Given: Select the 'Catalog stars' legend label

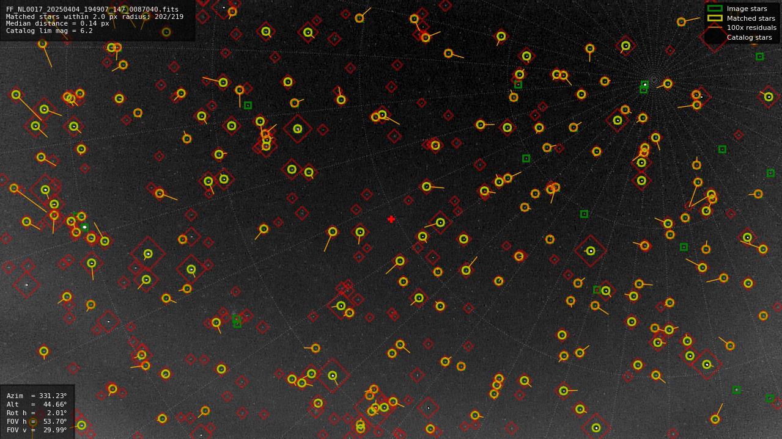Looking at the screenshot, I should coord(749,37).
